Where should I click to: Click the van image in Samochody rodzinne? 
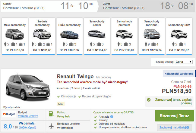tap(152, 34)
